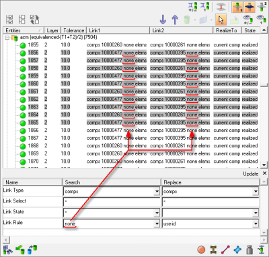
Task: Click the import connectors green arrow icon
Action: coord(20,250)
